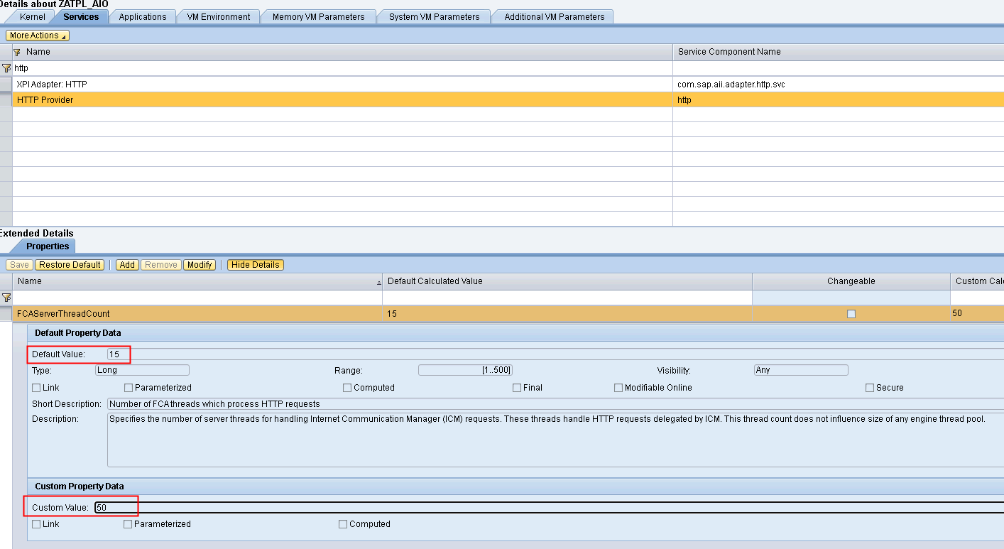
Task: Click the Default Property Data section header
Action: coord(515,333)
